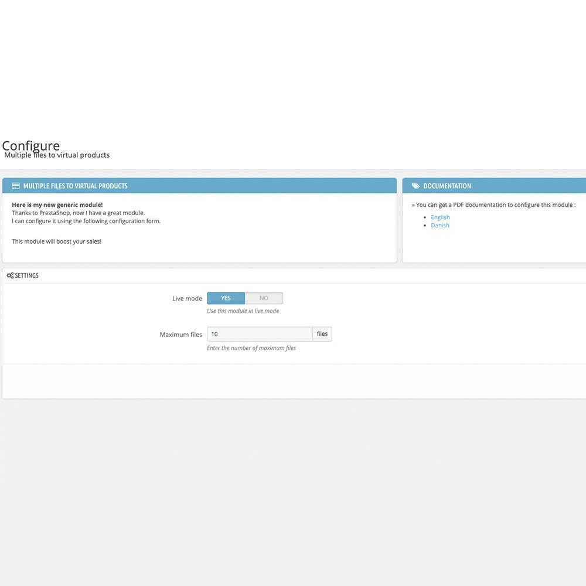Click the 'Live mode' label
Screen dimensions: 586x586
point(187,298)
